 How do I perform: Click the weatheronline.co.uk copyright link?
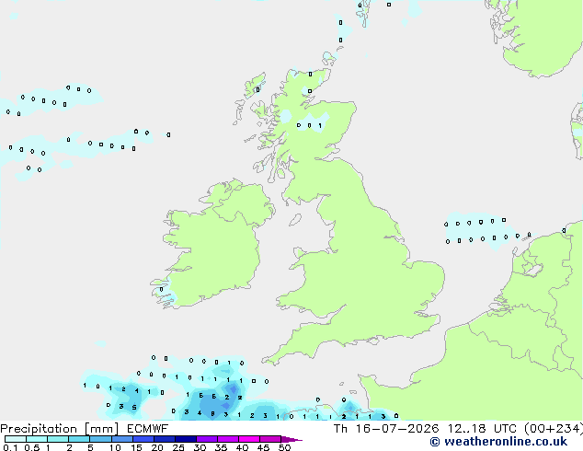coord(498,442)
